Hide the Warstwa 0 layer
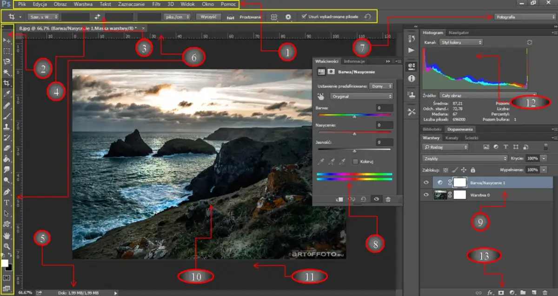Viewport: 558px width, 296px height. (x=425, y=195)
